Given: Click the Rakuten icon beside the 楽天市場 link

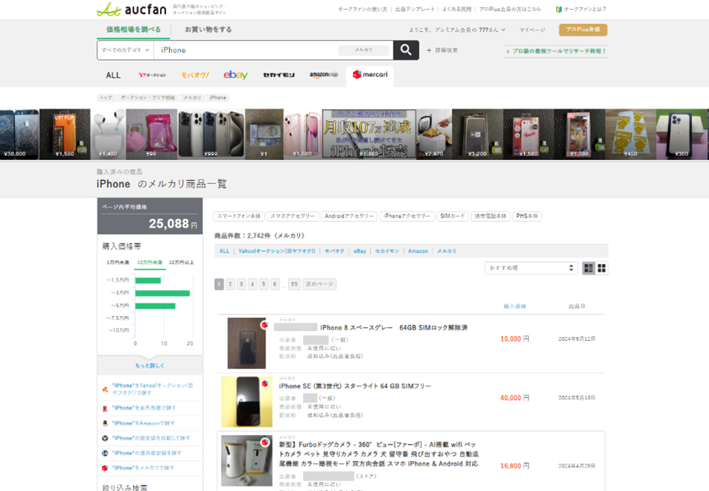Looking at the screenshot, I should click(105, 408).
